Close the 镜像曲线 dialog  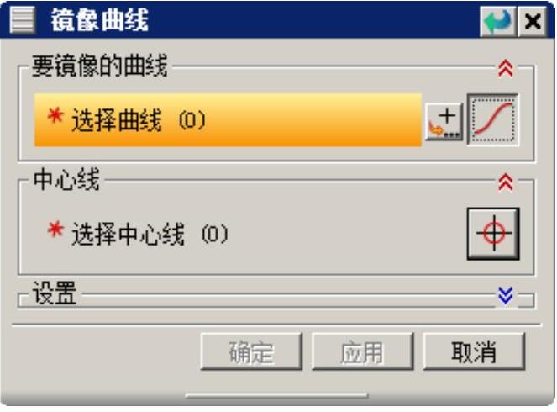tap(533, 22)
